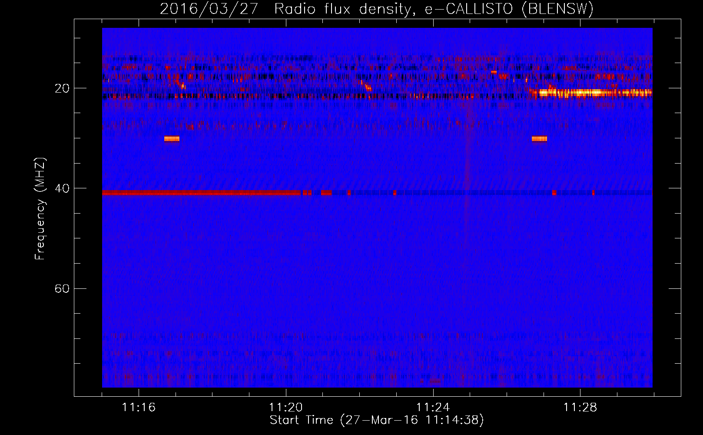Click the 60 MHz tick label
The height and width of the screenshot is (435, 703).
click(x=62, y=289)
